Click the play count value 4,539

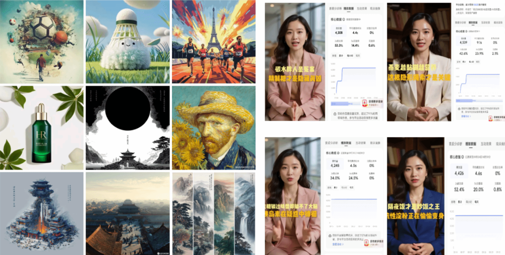463,42
